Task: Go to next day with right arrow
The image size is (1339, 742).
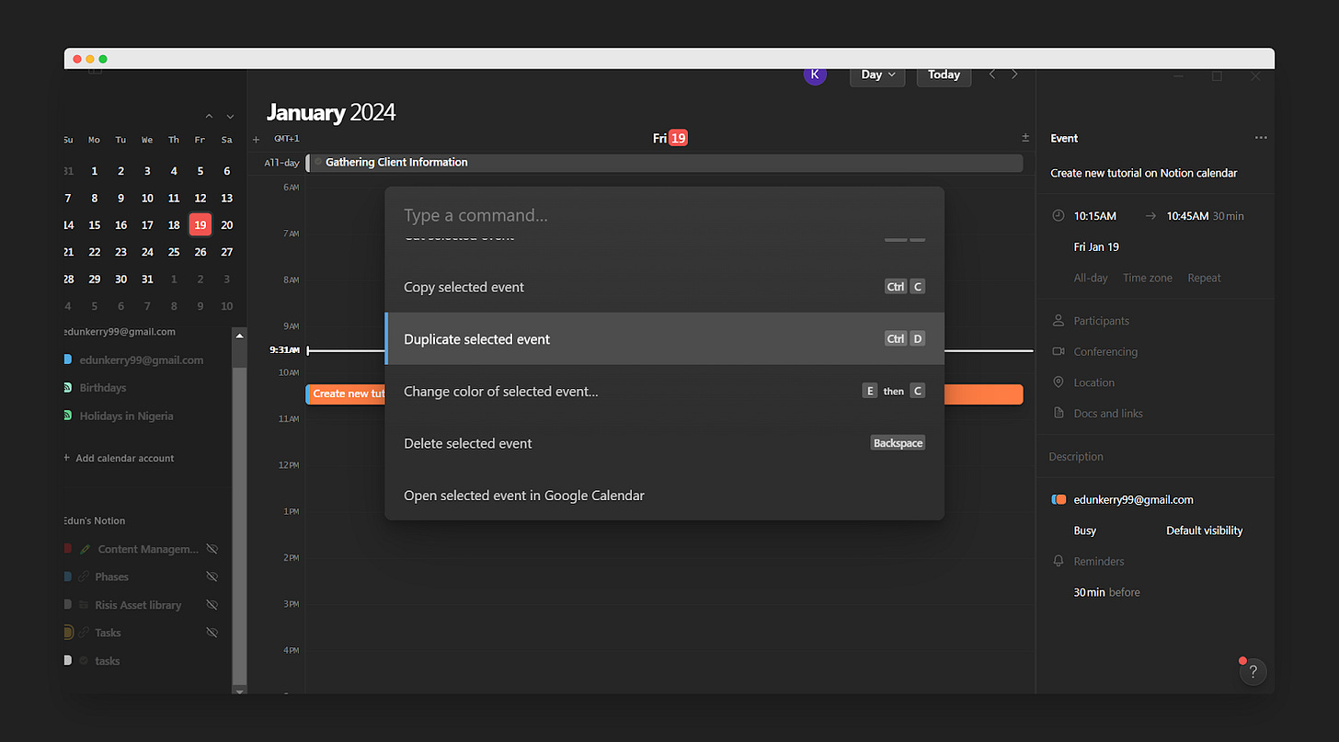Action: [1014, 74]
